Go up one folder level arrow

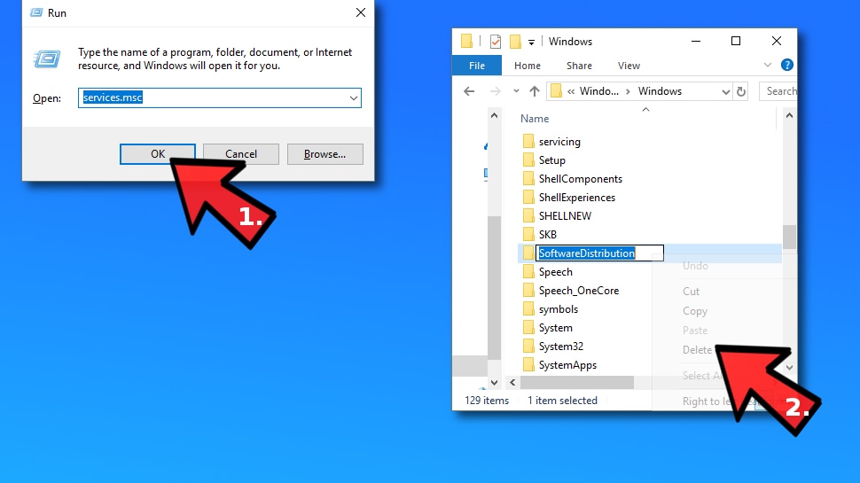point(535,91)
